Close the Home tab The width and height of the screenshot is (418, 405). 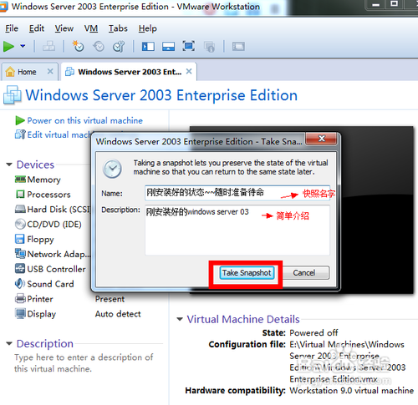(x=50, y=72)
